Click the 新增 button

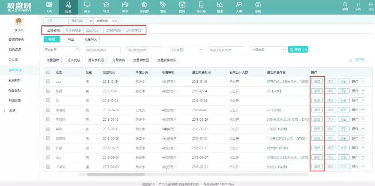[x=52, y=40]
